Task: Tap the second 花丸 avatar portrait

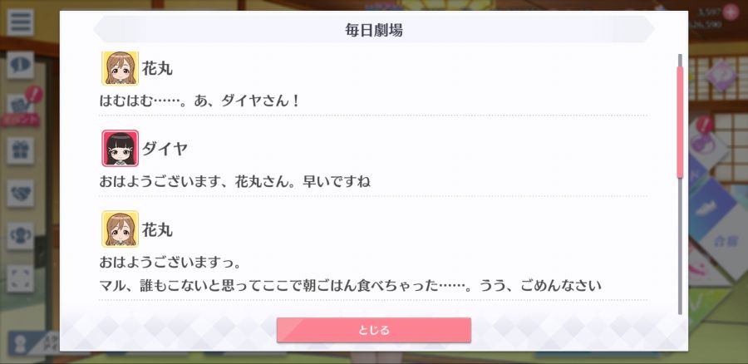Action: click(x=121, y=229)
